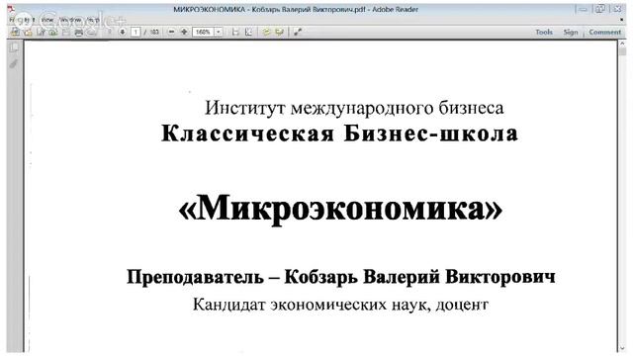Click the save to cloud icon
Screen dimensions: 633x356
(x=52, y=33)
